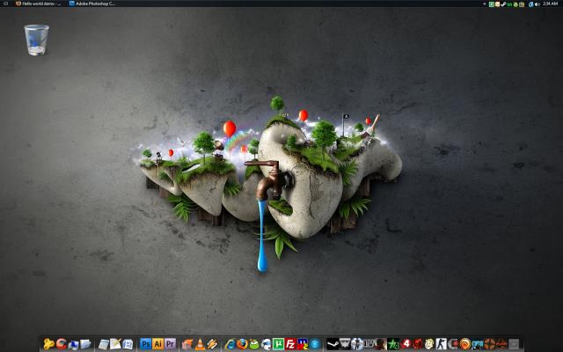Open the orange swirl icon in the dock
Image resolution: width=563 pixels, height=352 pixels.
pyautogui.click(x=465, y=344)
